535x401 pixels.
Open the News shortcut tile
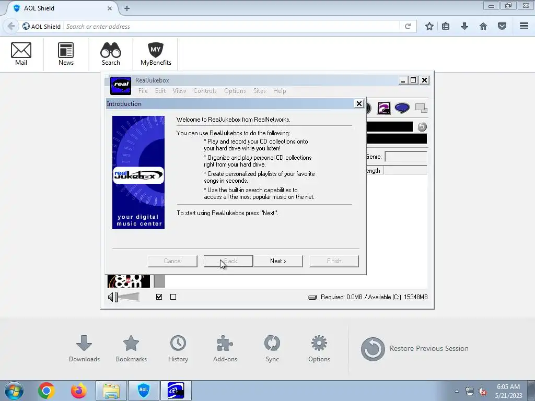[66, 54]
